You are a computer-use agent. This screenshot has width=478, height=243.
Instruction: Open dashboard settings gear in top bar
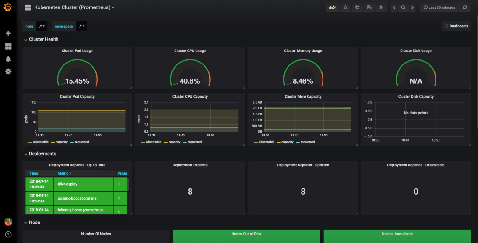pyautogui.click(x=381, y=7)
